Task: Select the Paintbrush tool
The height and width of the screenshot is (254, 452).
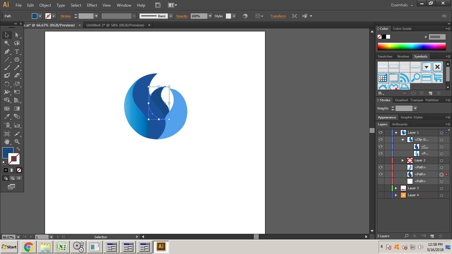Action: tap(7, 68)
